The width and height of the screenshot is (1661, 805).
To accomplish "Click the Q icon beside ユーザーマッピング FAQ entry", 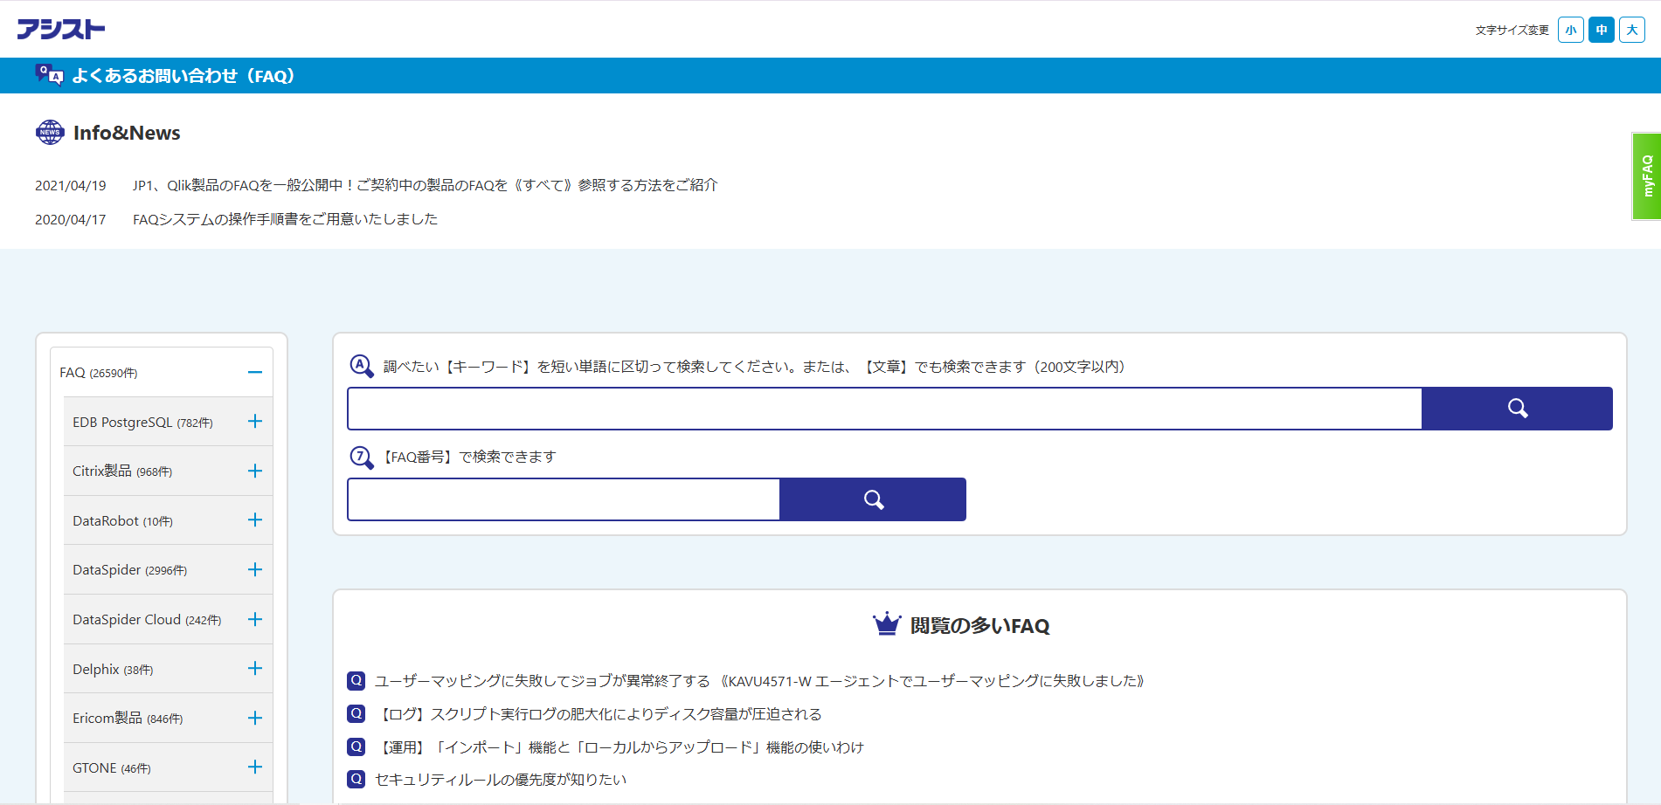I will click(x=355, y=680).
